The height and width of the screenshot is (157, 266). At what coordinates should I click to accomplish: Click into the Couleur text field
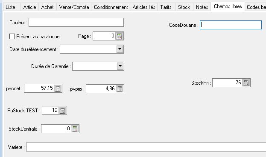(76, 22)
